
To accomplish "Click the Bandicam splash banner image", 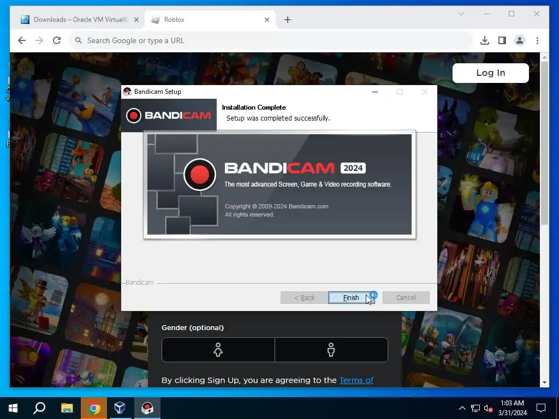I will pyautogui.click(x=279, y=184).
